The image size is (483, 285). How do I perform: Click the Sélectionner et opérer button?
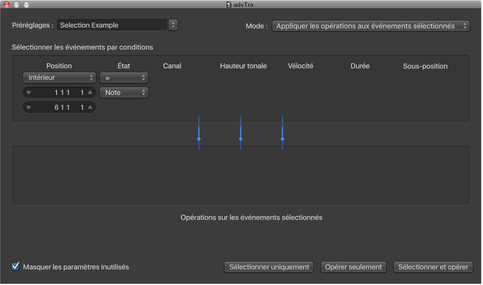click(433, 267)
